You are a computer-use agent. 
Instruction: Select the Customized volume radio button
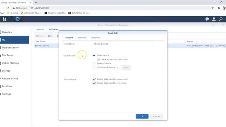click(x=94, y=67)
